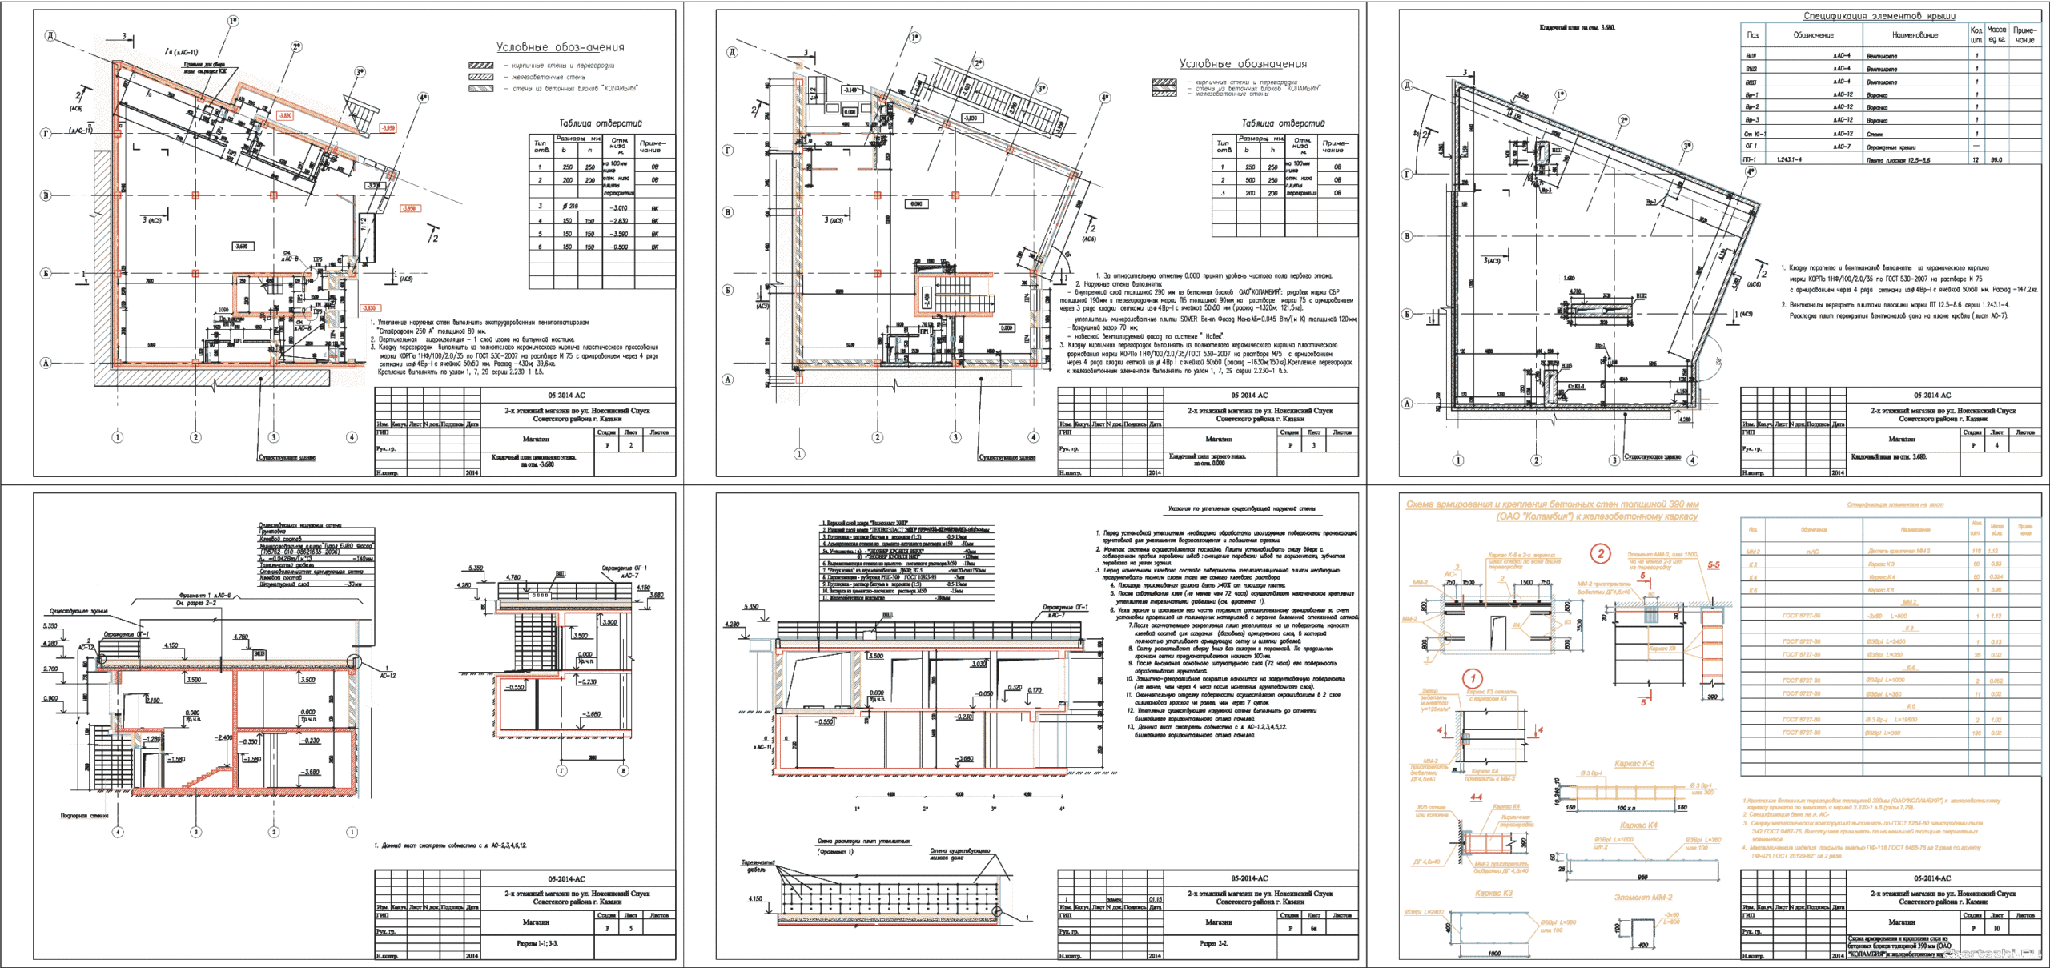Click 'Подпорная стенка' label on section sheet
The width and height of the screenshot is (2050, 968).
coord(85,816)
